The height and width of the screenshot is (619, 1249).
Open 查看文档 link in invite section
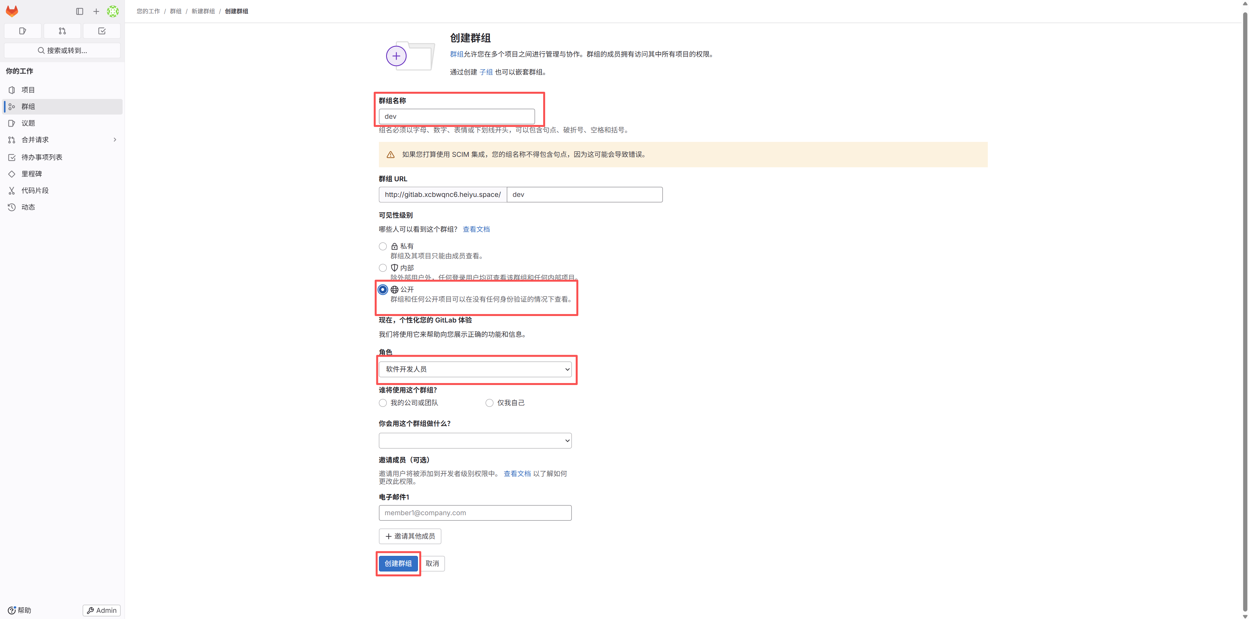(x=517, y=474)
